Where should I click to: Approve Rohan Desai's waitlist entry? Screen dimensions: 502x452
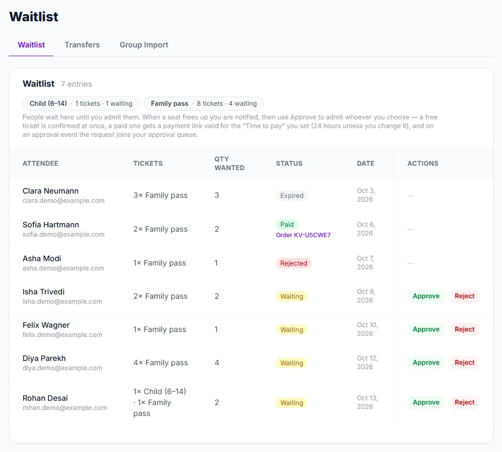point(426,402)
